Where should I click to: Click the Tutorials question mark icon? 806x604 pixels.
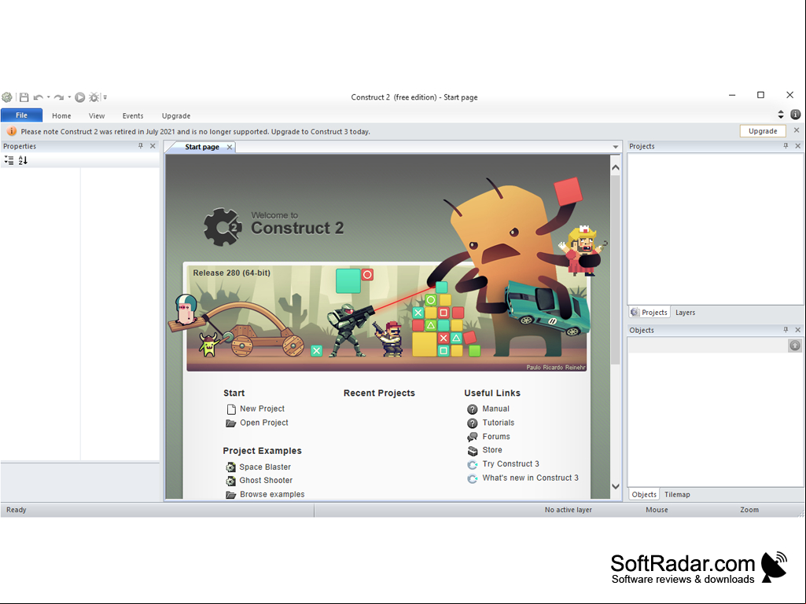coord(473,423)
